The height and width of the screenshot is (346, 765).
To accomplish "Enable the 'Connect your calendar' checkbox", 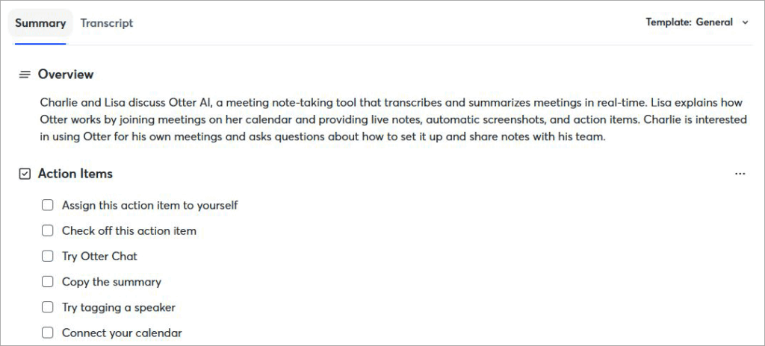I will pyautogui.click(x=48, y=333).
